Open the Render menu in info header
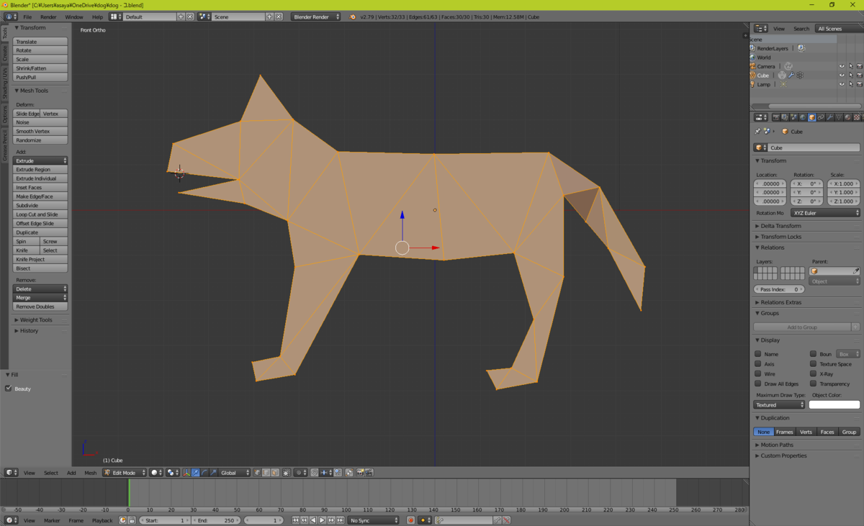 point(48,17)
